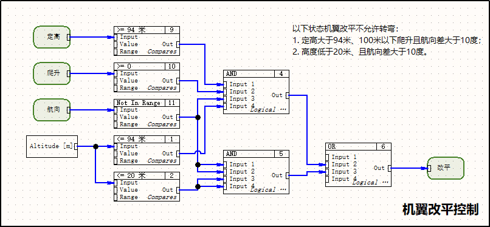Screen dimensions: 490x227
Task: Click the <= 20 米 compare block title
Action: click(139, 175)
